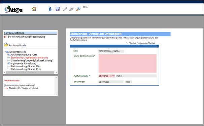Expand the ergänzende Anmeldung node

pyautogui.click(x=9, y=64)
